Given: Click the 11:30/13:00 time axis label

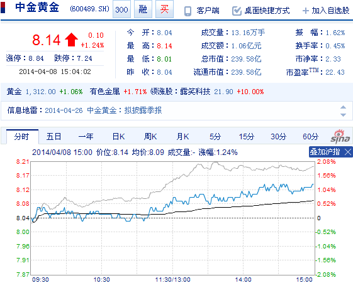Looking at the screenshot, I should click(x=172, y=280).
